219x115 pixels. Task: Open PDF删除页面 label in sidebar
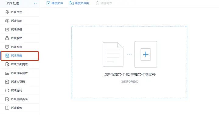19,99
